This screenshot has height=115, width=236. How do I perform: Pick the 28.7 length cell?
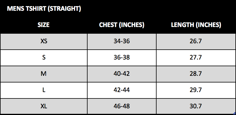pos(196,74)
